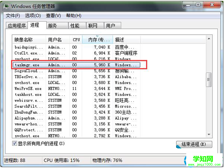Click the 旺旺亮... description cell
The height and width of the screenshot is (168, 224).
click(125, 100)
